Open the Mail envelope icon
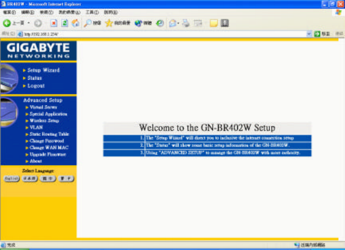 [173, 23]
